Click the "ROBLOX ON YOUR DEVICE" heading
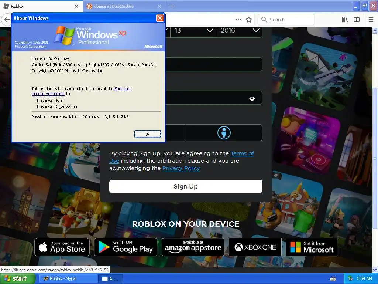Screen dimensions: 378x284 186,224
